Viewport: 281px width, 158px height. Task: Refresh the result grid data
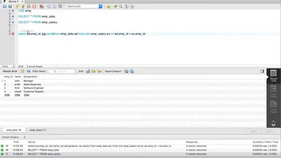click(28, 71)
